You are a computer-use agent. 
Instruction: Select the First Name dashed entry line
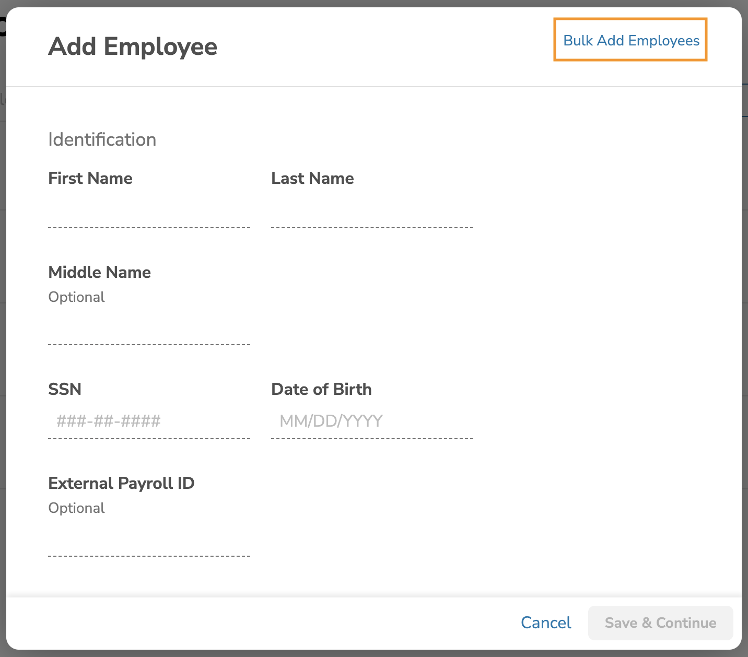[x=149, y=226]
